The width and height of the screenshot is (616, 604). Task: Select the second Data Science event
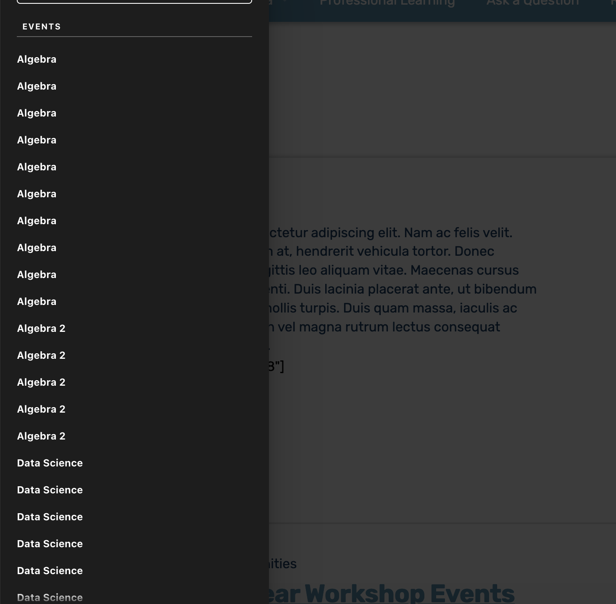[50, 490]
